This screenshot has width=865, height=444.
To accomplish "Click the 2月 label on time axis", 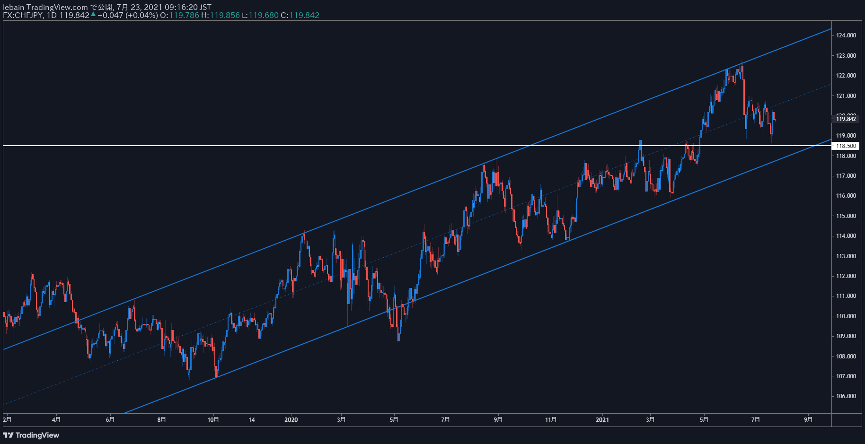I will coord(7,420).
